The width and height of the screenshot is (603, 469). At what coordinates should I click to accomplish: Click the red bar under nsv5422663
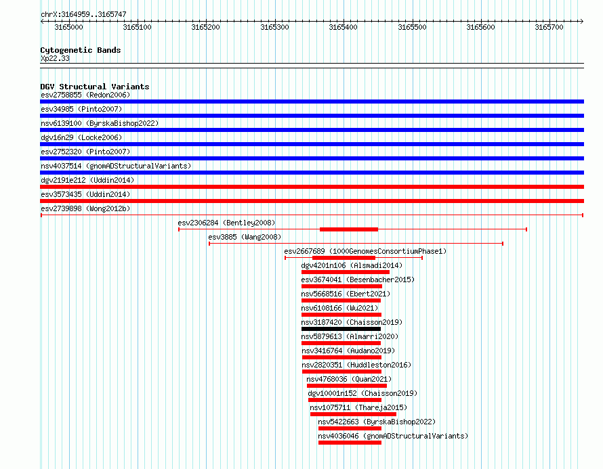tap(350, 428)
